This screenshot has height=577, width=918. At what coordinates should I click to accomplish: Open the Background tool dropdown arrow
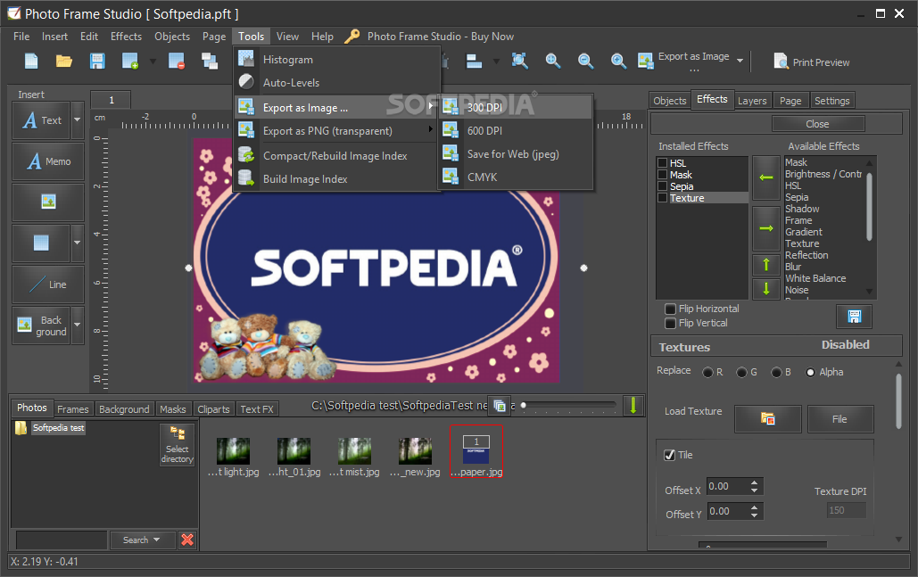tap(77, 325)
